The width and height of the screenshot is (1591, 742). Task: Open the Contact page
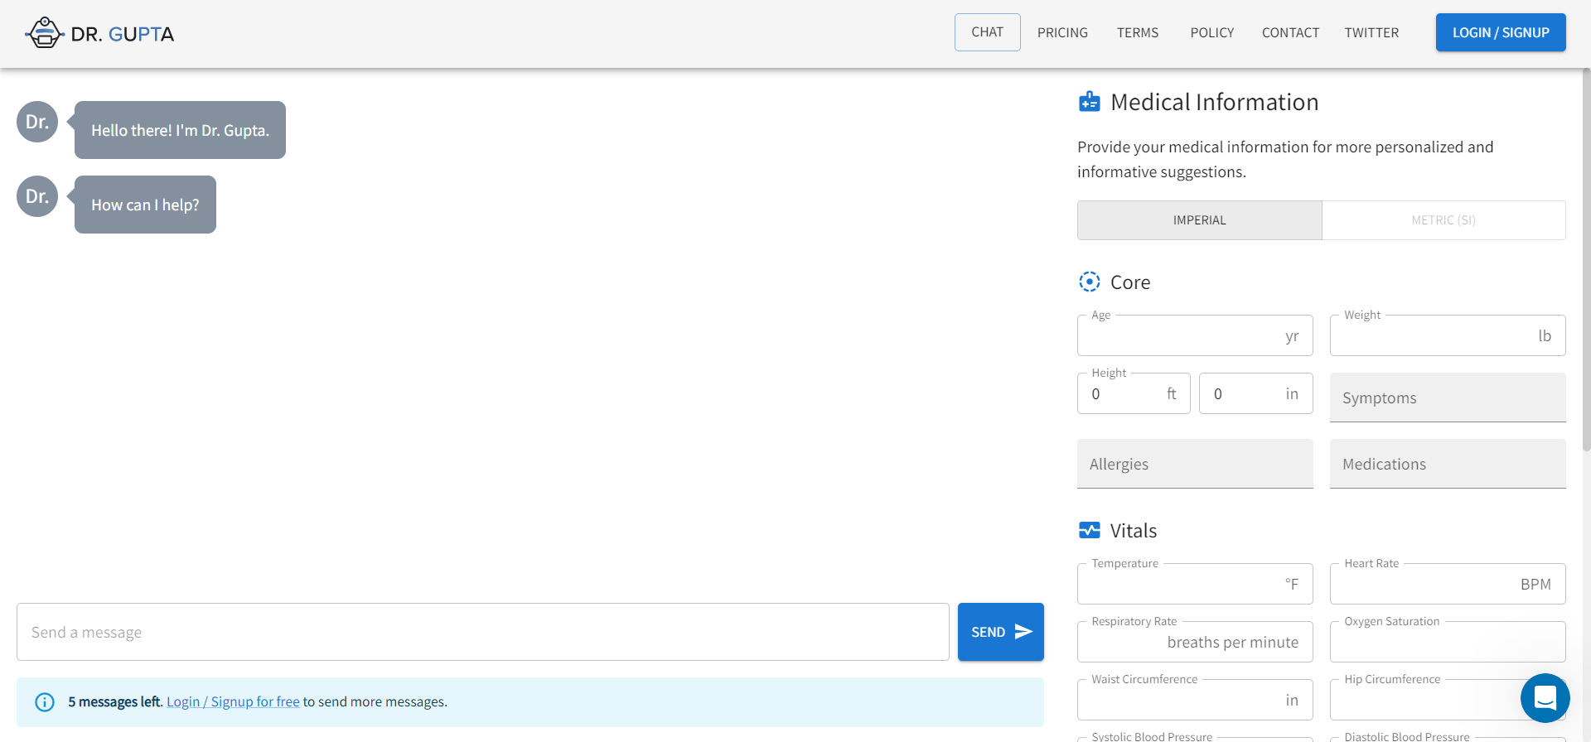pyautogui.click(x=1290, y=32)
